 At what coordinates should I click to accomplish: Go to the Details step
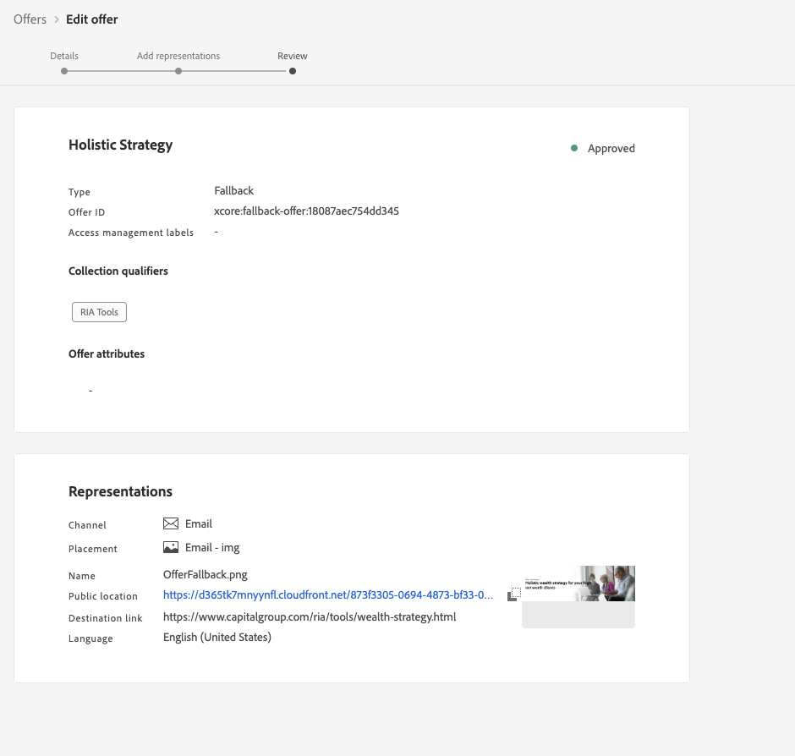[64, 56]
